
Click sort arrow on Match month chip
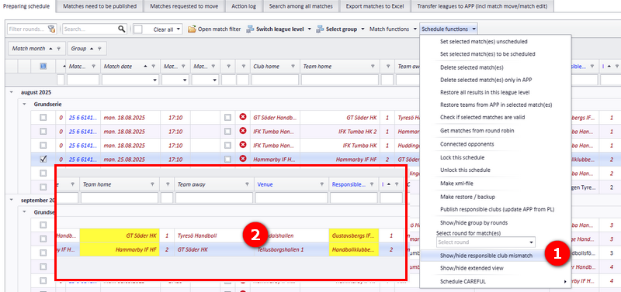[50, 49]
